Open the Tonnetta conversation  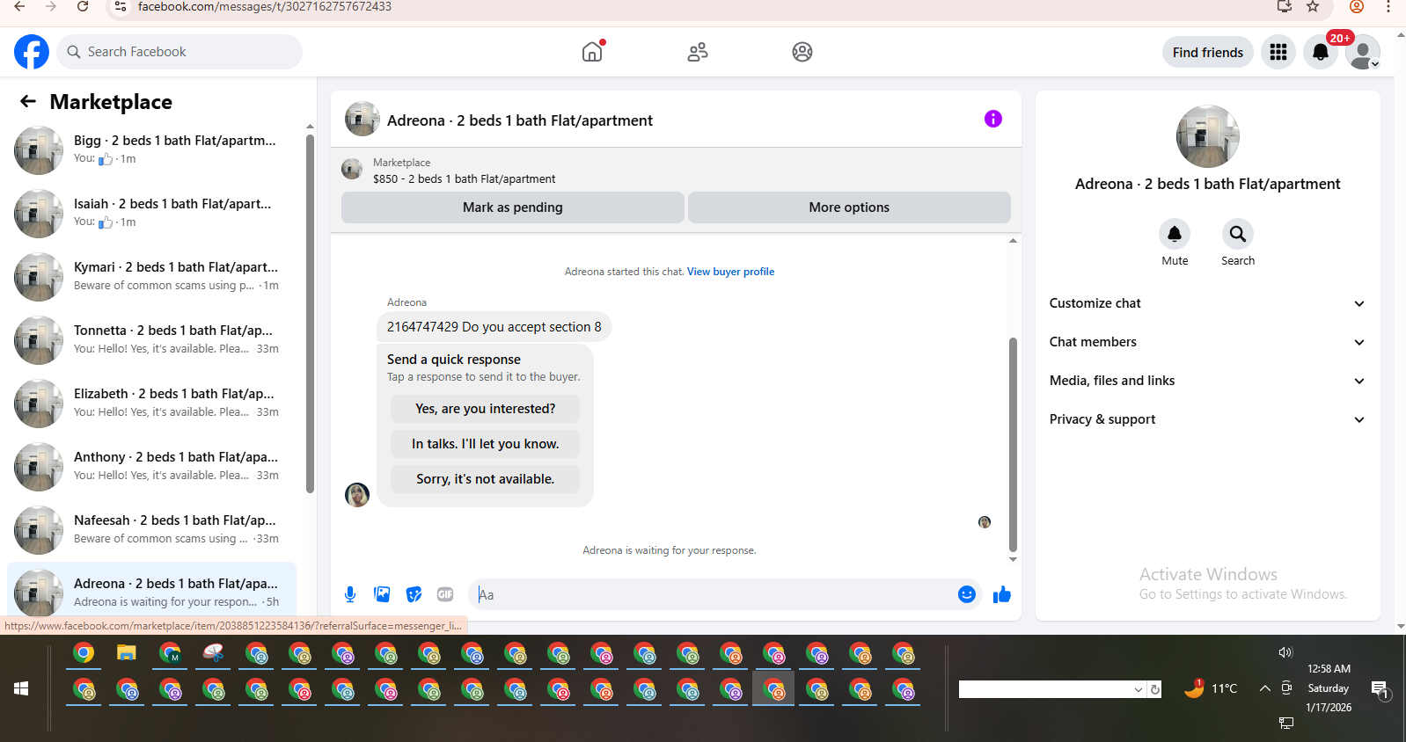pos(152,340)
